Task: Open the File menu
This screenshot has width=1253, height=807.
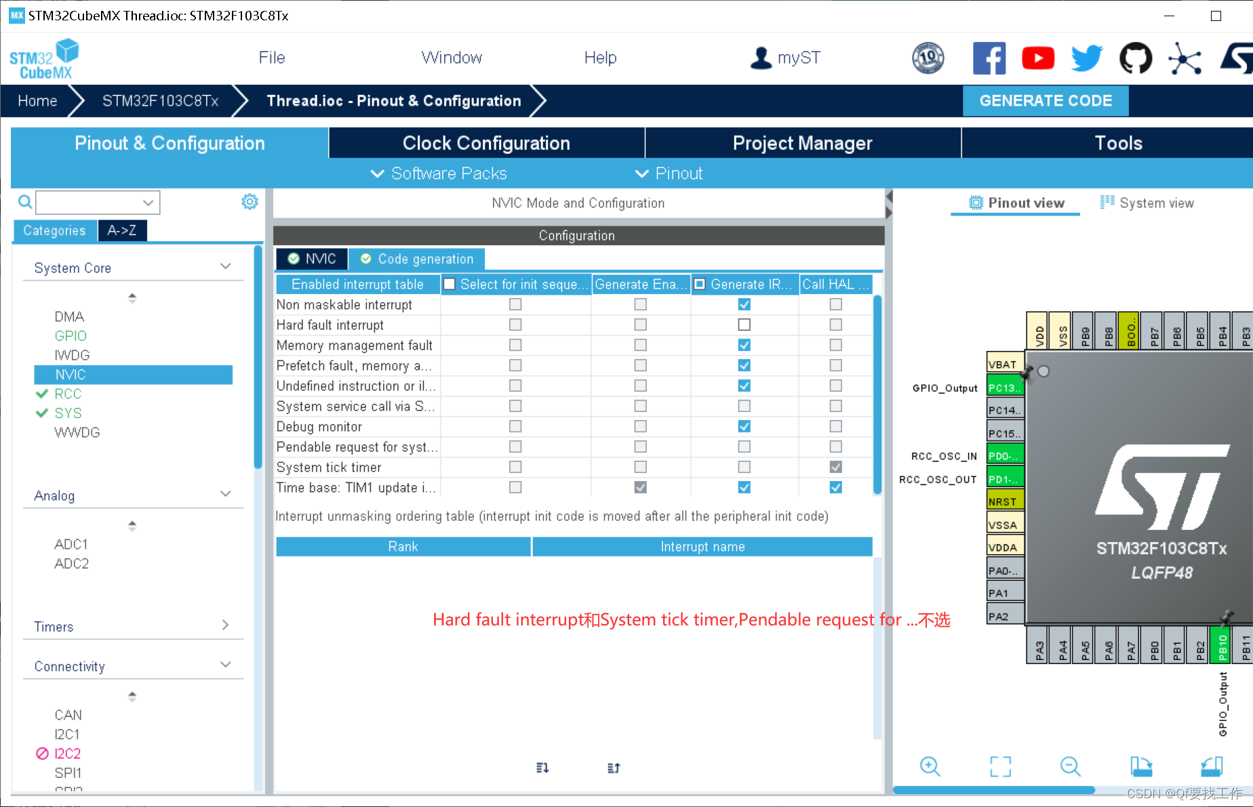Action: click(272, 58)
